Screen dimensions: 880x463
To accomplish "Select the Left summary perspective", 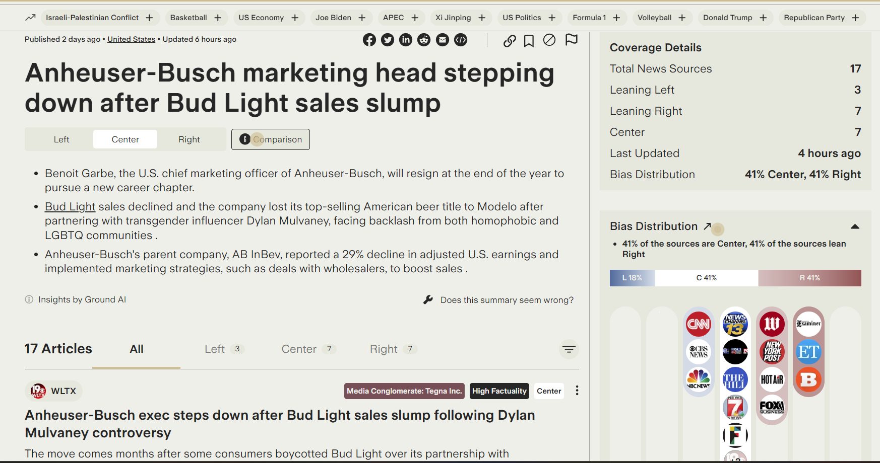I will (60, 139).
